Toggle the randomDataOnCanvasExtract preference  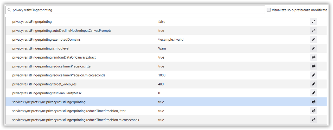(x=313, y=57)
